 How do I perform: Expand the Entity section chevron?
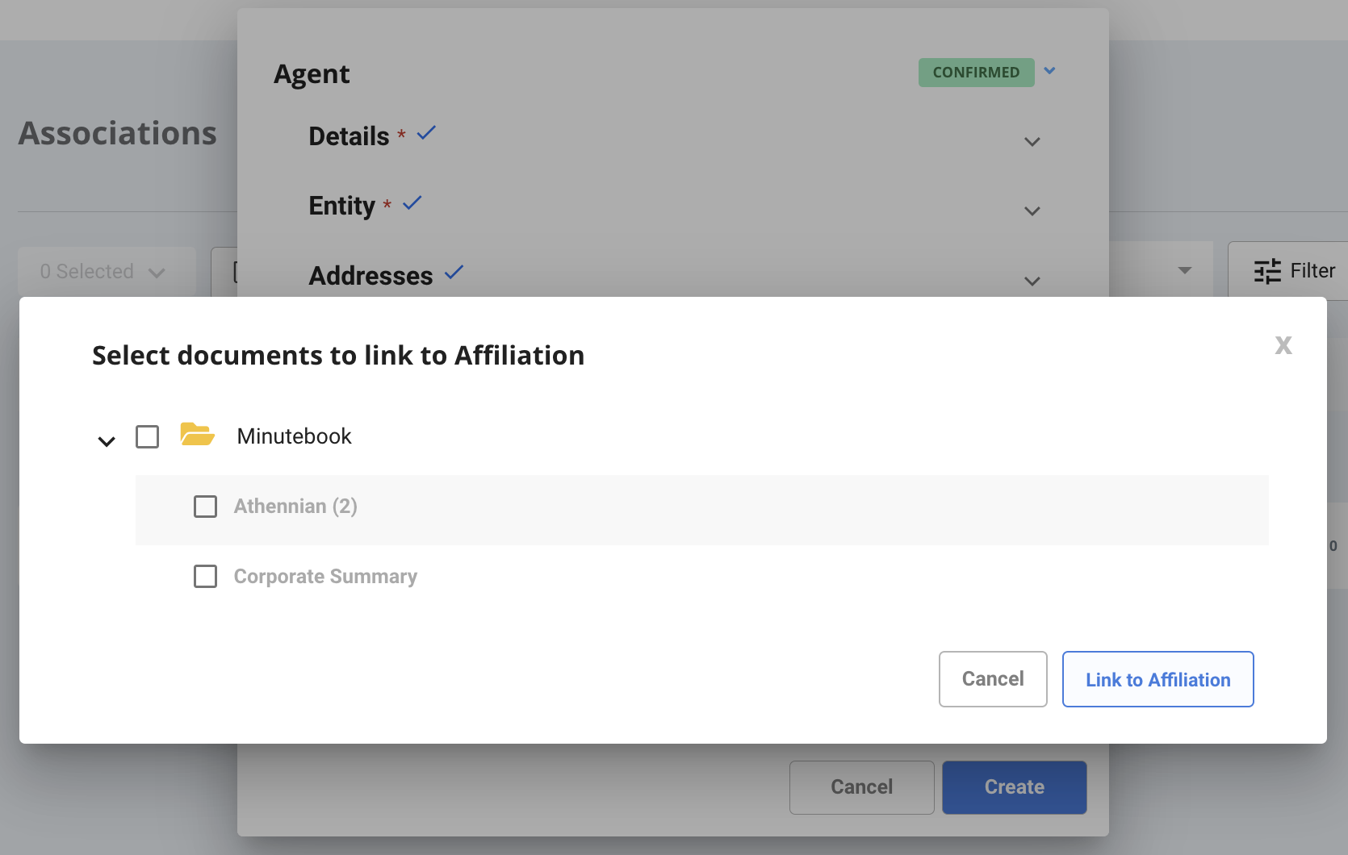coord(1032,211)
